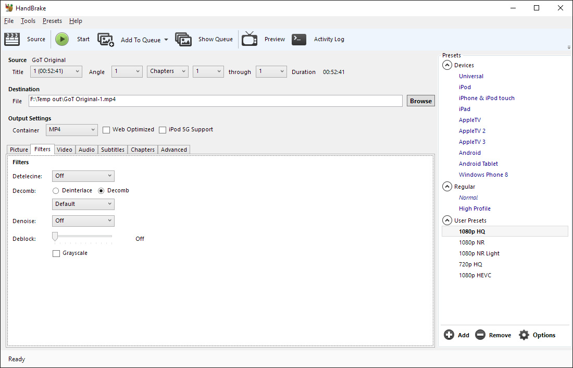
Task: Open the ending chapter dropdown after through
Action: coord(271,71)
